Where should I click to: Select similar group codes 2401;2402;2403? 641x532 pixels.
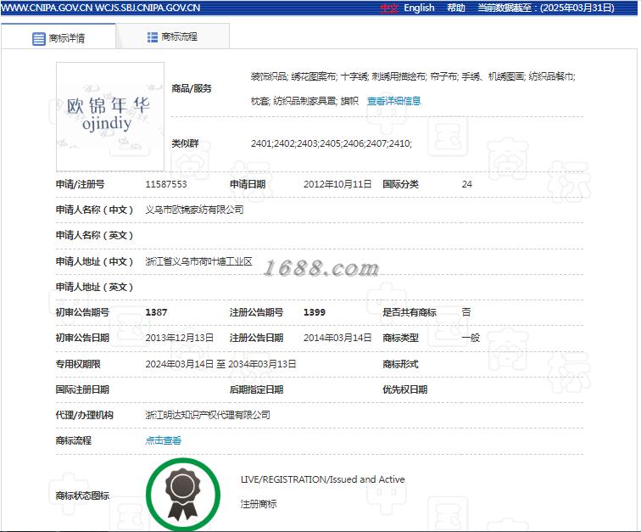[284, 143]
